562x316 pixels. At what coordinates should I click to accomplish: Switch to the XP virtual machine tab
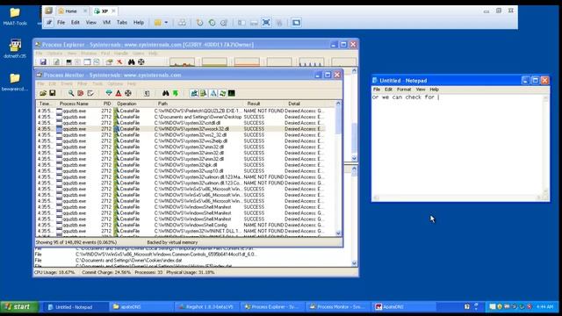104,11
